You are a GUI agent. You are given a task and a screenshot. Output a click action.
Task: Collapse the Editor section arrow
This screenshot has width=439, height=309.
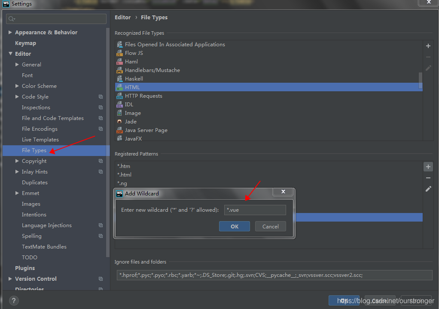(10, 54)
